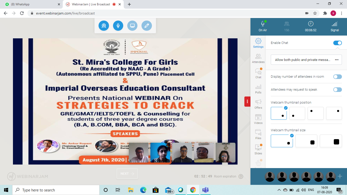
Task: Check the broadcast Signal strength indicator
Action: (335, 26)
